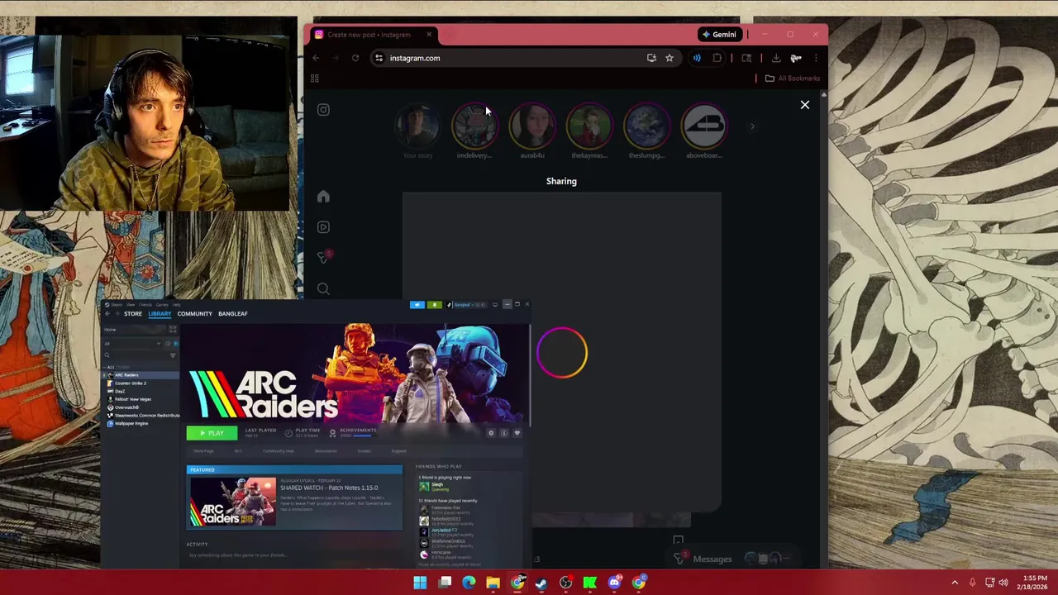
Task: View aboveboar story
Action: [703, 126]
